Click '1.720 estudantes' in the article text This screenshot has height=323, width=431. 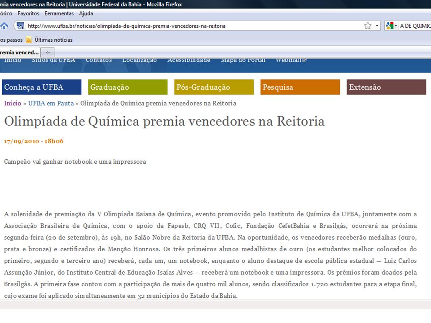336,284
